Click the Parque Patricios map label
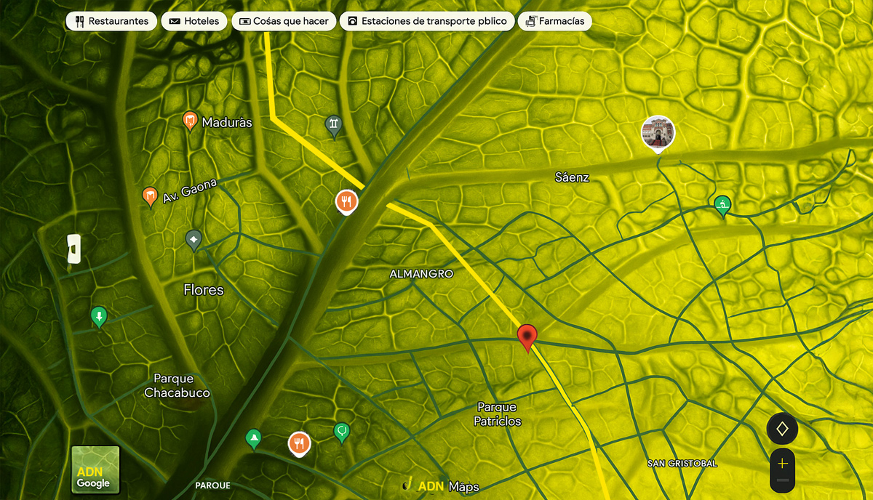Screen dimensions: 873x500 tap(498, 414)
